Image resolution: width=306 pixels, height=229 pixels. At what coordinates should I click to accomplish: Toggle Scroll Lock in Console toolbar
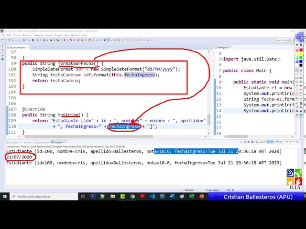(x=261, y=142)
